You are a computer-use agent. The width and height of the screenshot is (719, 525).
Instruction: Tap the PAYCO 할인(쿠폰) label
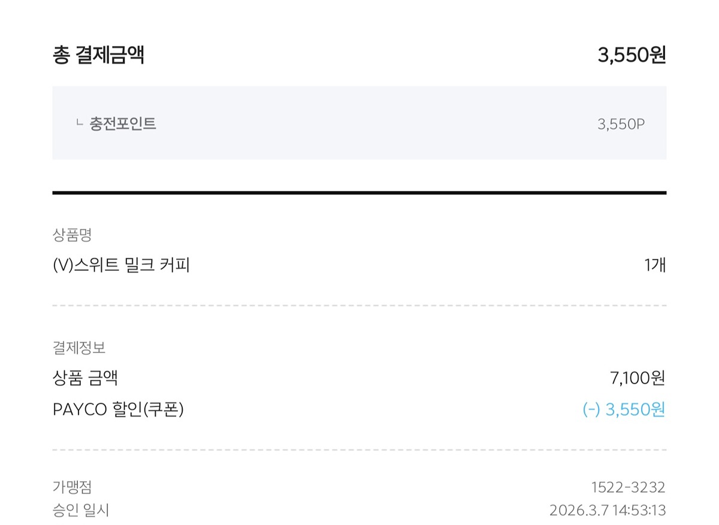tap(118, 409)
